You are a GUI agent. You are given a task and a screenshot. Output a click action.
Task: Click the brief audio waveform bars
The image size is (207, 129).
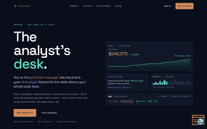tap(172, 82)
